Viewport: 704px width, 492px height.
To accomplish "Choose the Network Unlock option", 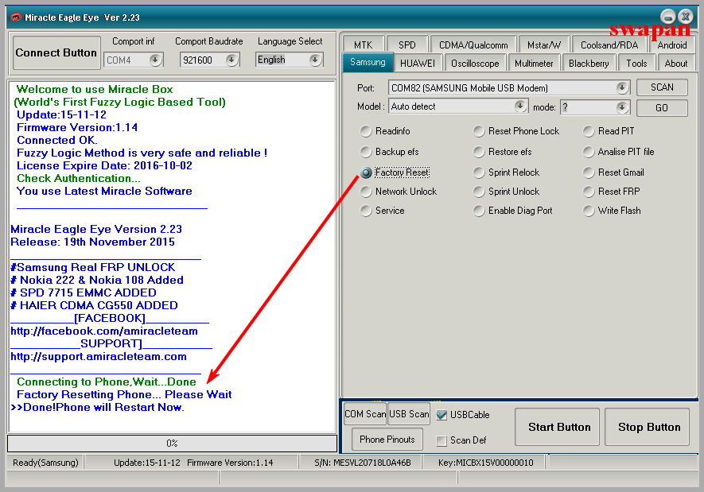I will click(366, 192).
